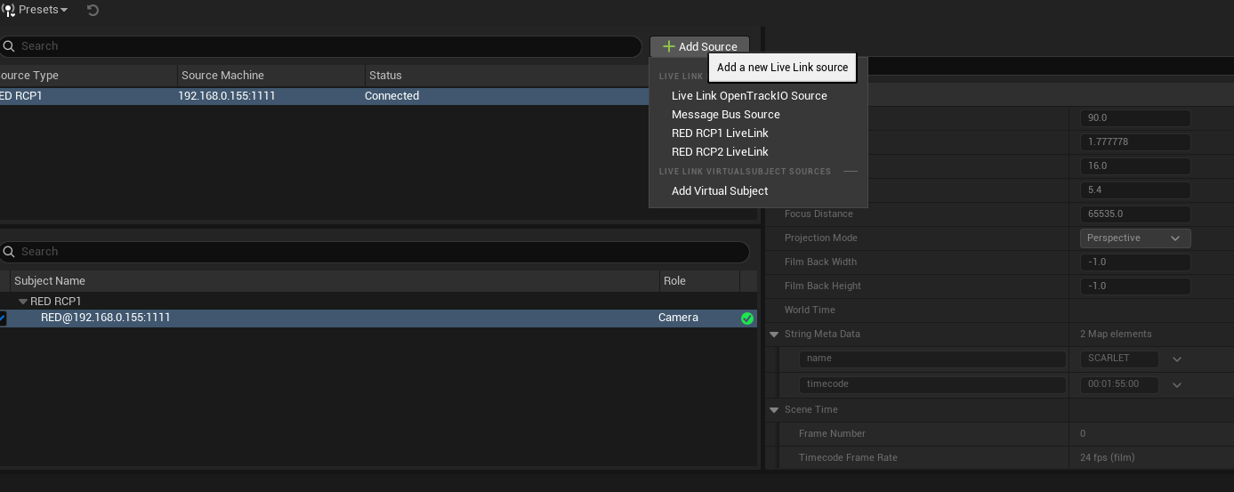Choose Add Virtual Subject menu item
Image resolution: width=1234 pixels, height=492 pixels.
coord(719,191)
